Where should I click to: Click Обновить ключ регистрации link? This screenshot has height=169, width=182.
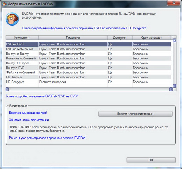(29, 120)
